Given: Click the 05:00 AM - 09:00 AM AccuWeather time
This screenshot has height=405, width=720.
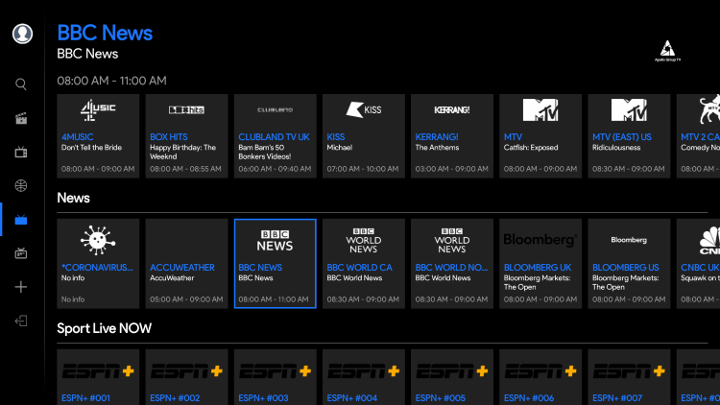Looking at the screenshot, I should click(x=186, y=299).
